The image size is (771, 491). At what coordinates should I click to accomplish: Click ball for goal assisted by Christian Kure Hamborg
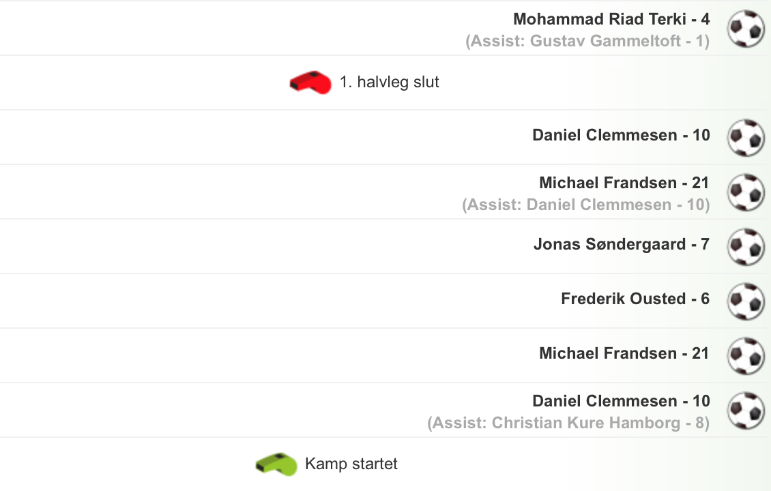[x=745, y=411]
